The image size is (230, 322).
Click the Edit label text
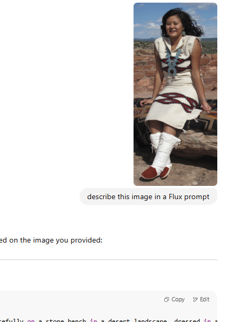pyautogui.click(x=205, y=299)
